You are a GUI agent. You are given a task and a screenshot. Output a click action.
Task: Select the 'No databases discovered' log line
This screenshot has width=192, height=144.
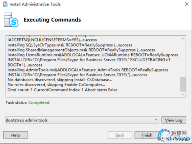point(60,80)
